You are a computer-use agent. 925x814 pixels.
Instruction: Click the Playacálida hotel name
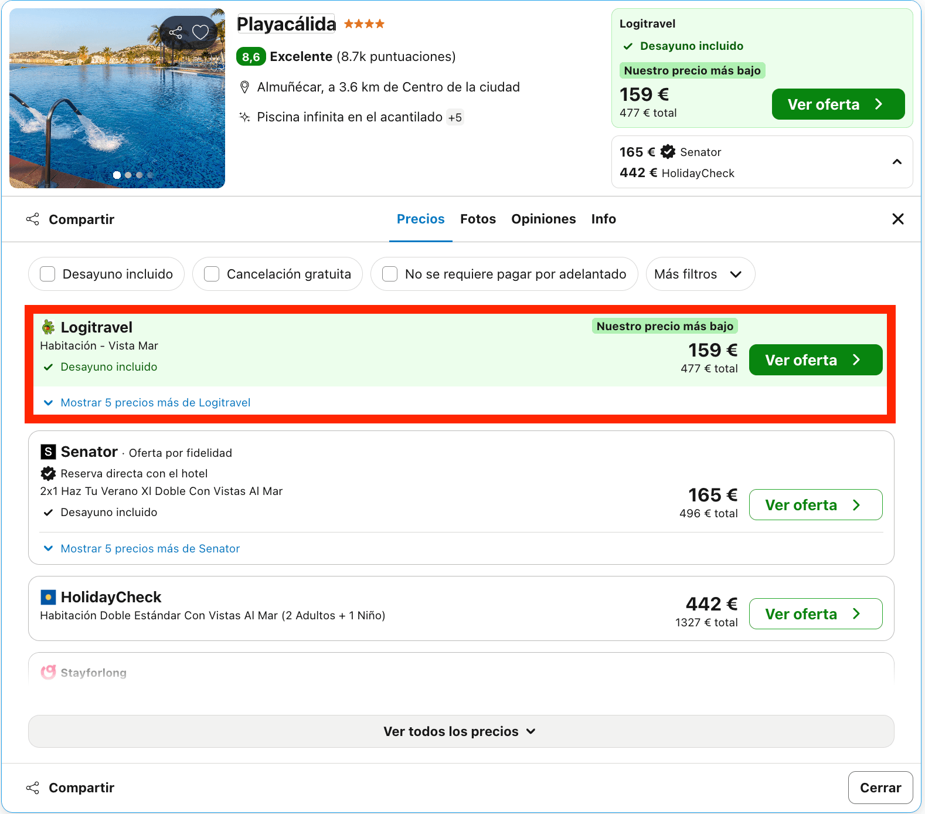[x=286, y=24]
